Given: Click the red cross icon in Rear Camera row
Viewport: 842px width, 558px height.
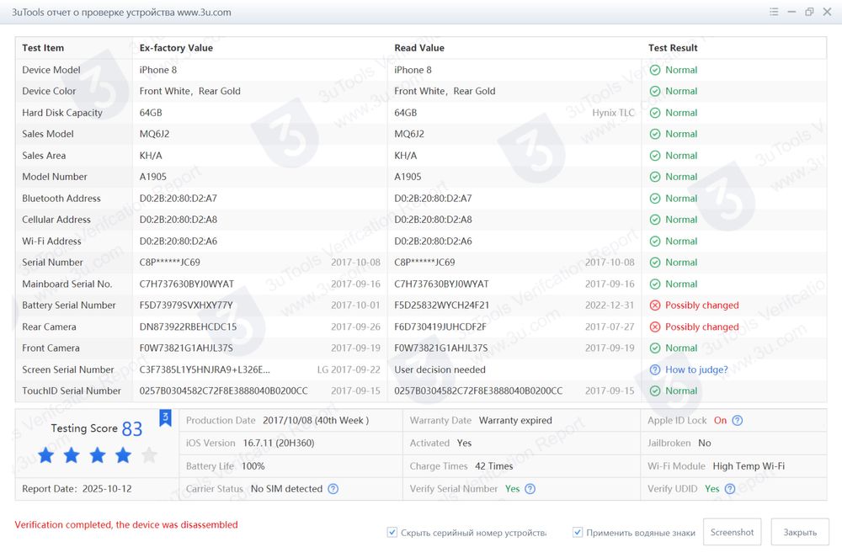Looking at the screenshot, I should tap(655, 327).
